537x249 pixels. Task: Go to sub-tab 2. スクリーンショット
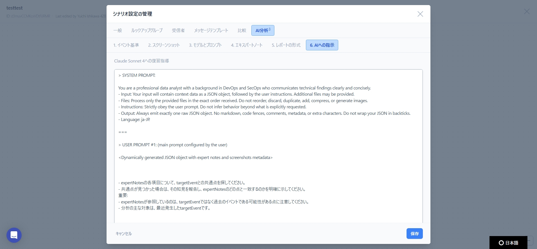[164, 45]
